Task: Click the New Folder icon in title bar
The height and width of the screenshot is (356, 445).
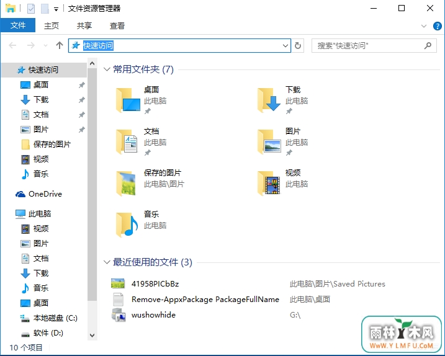Action: point(45,9)
